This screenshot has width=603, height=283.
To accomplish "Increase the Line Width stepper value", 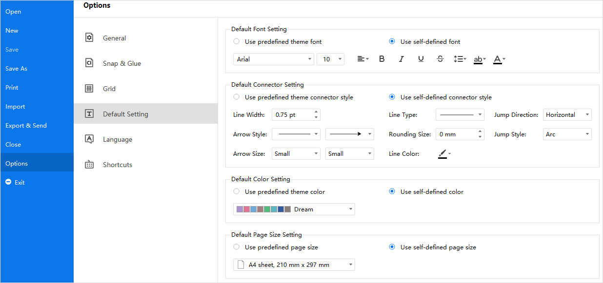I will tap(316, 113).
